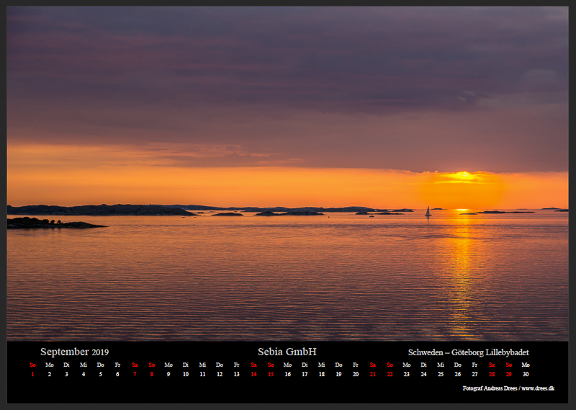Image resolution: width=576 pixels, height=410 pixels.
Task: Click the 'Do' weekday label above date 19
Action: click(338, 365)
